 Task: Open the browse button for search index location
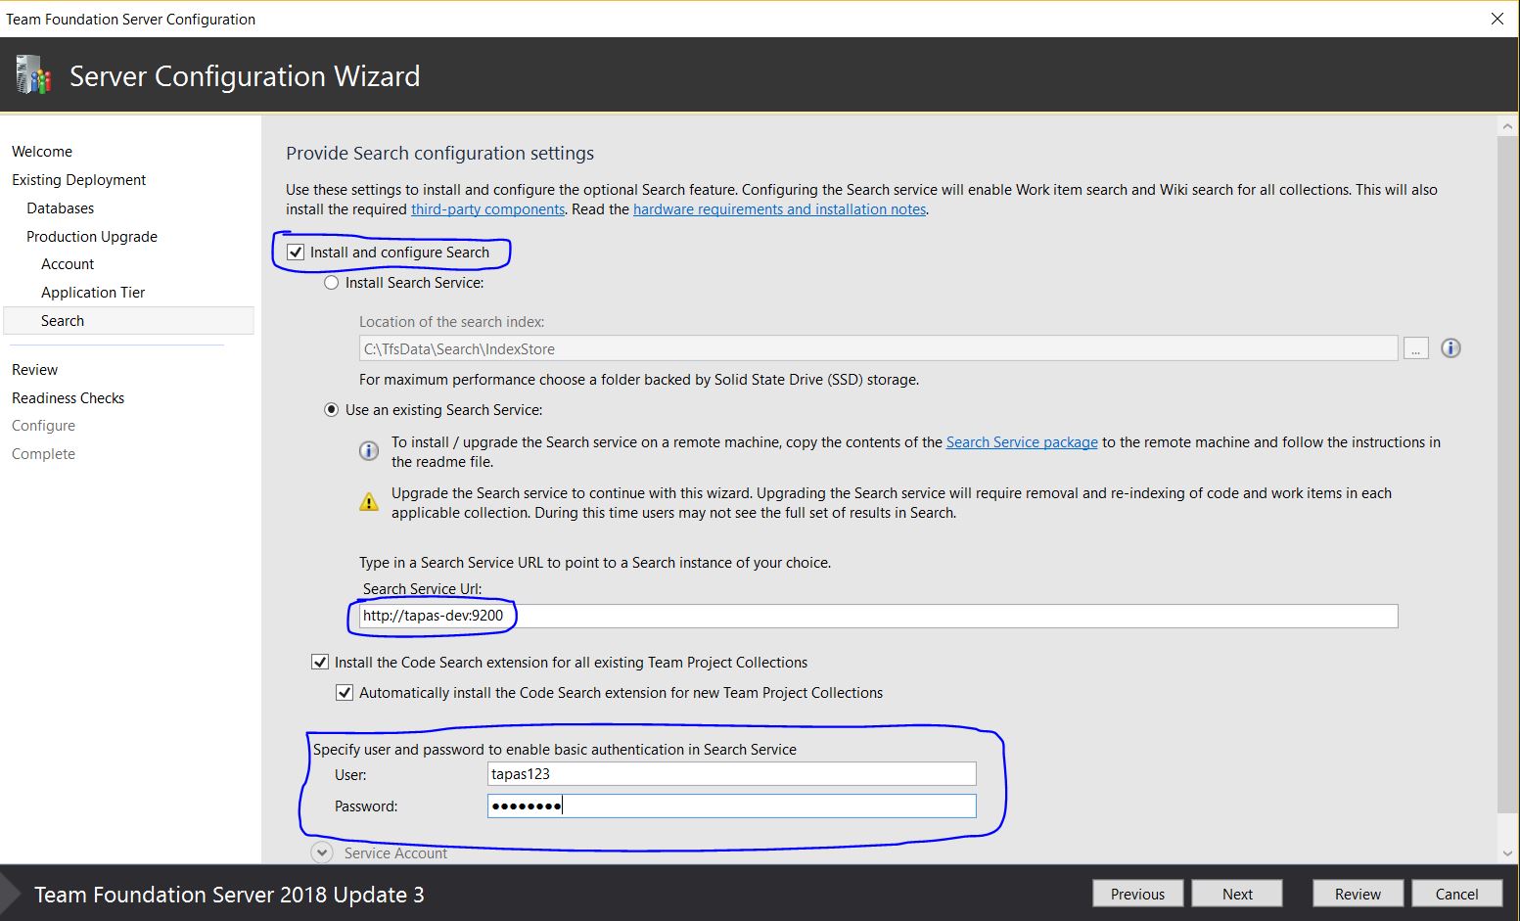point(1415,347)
